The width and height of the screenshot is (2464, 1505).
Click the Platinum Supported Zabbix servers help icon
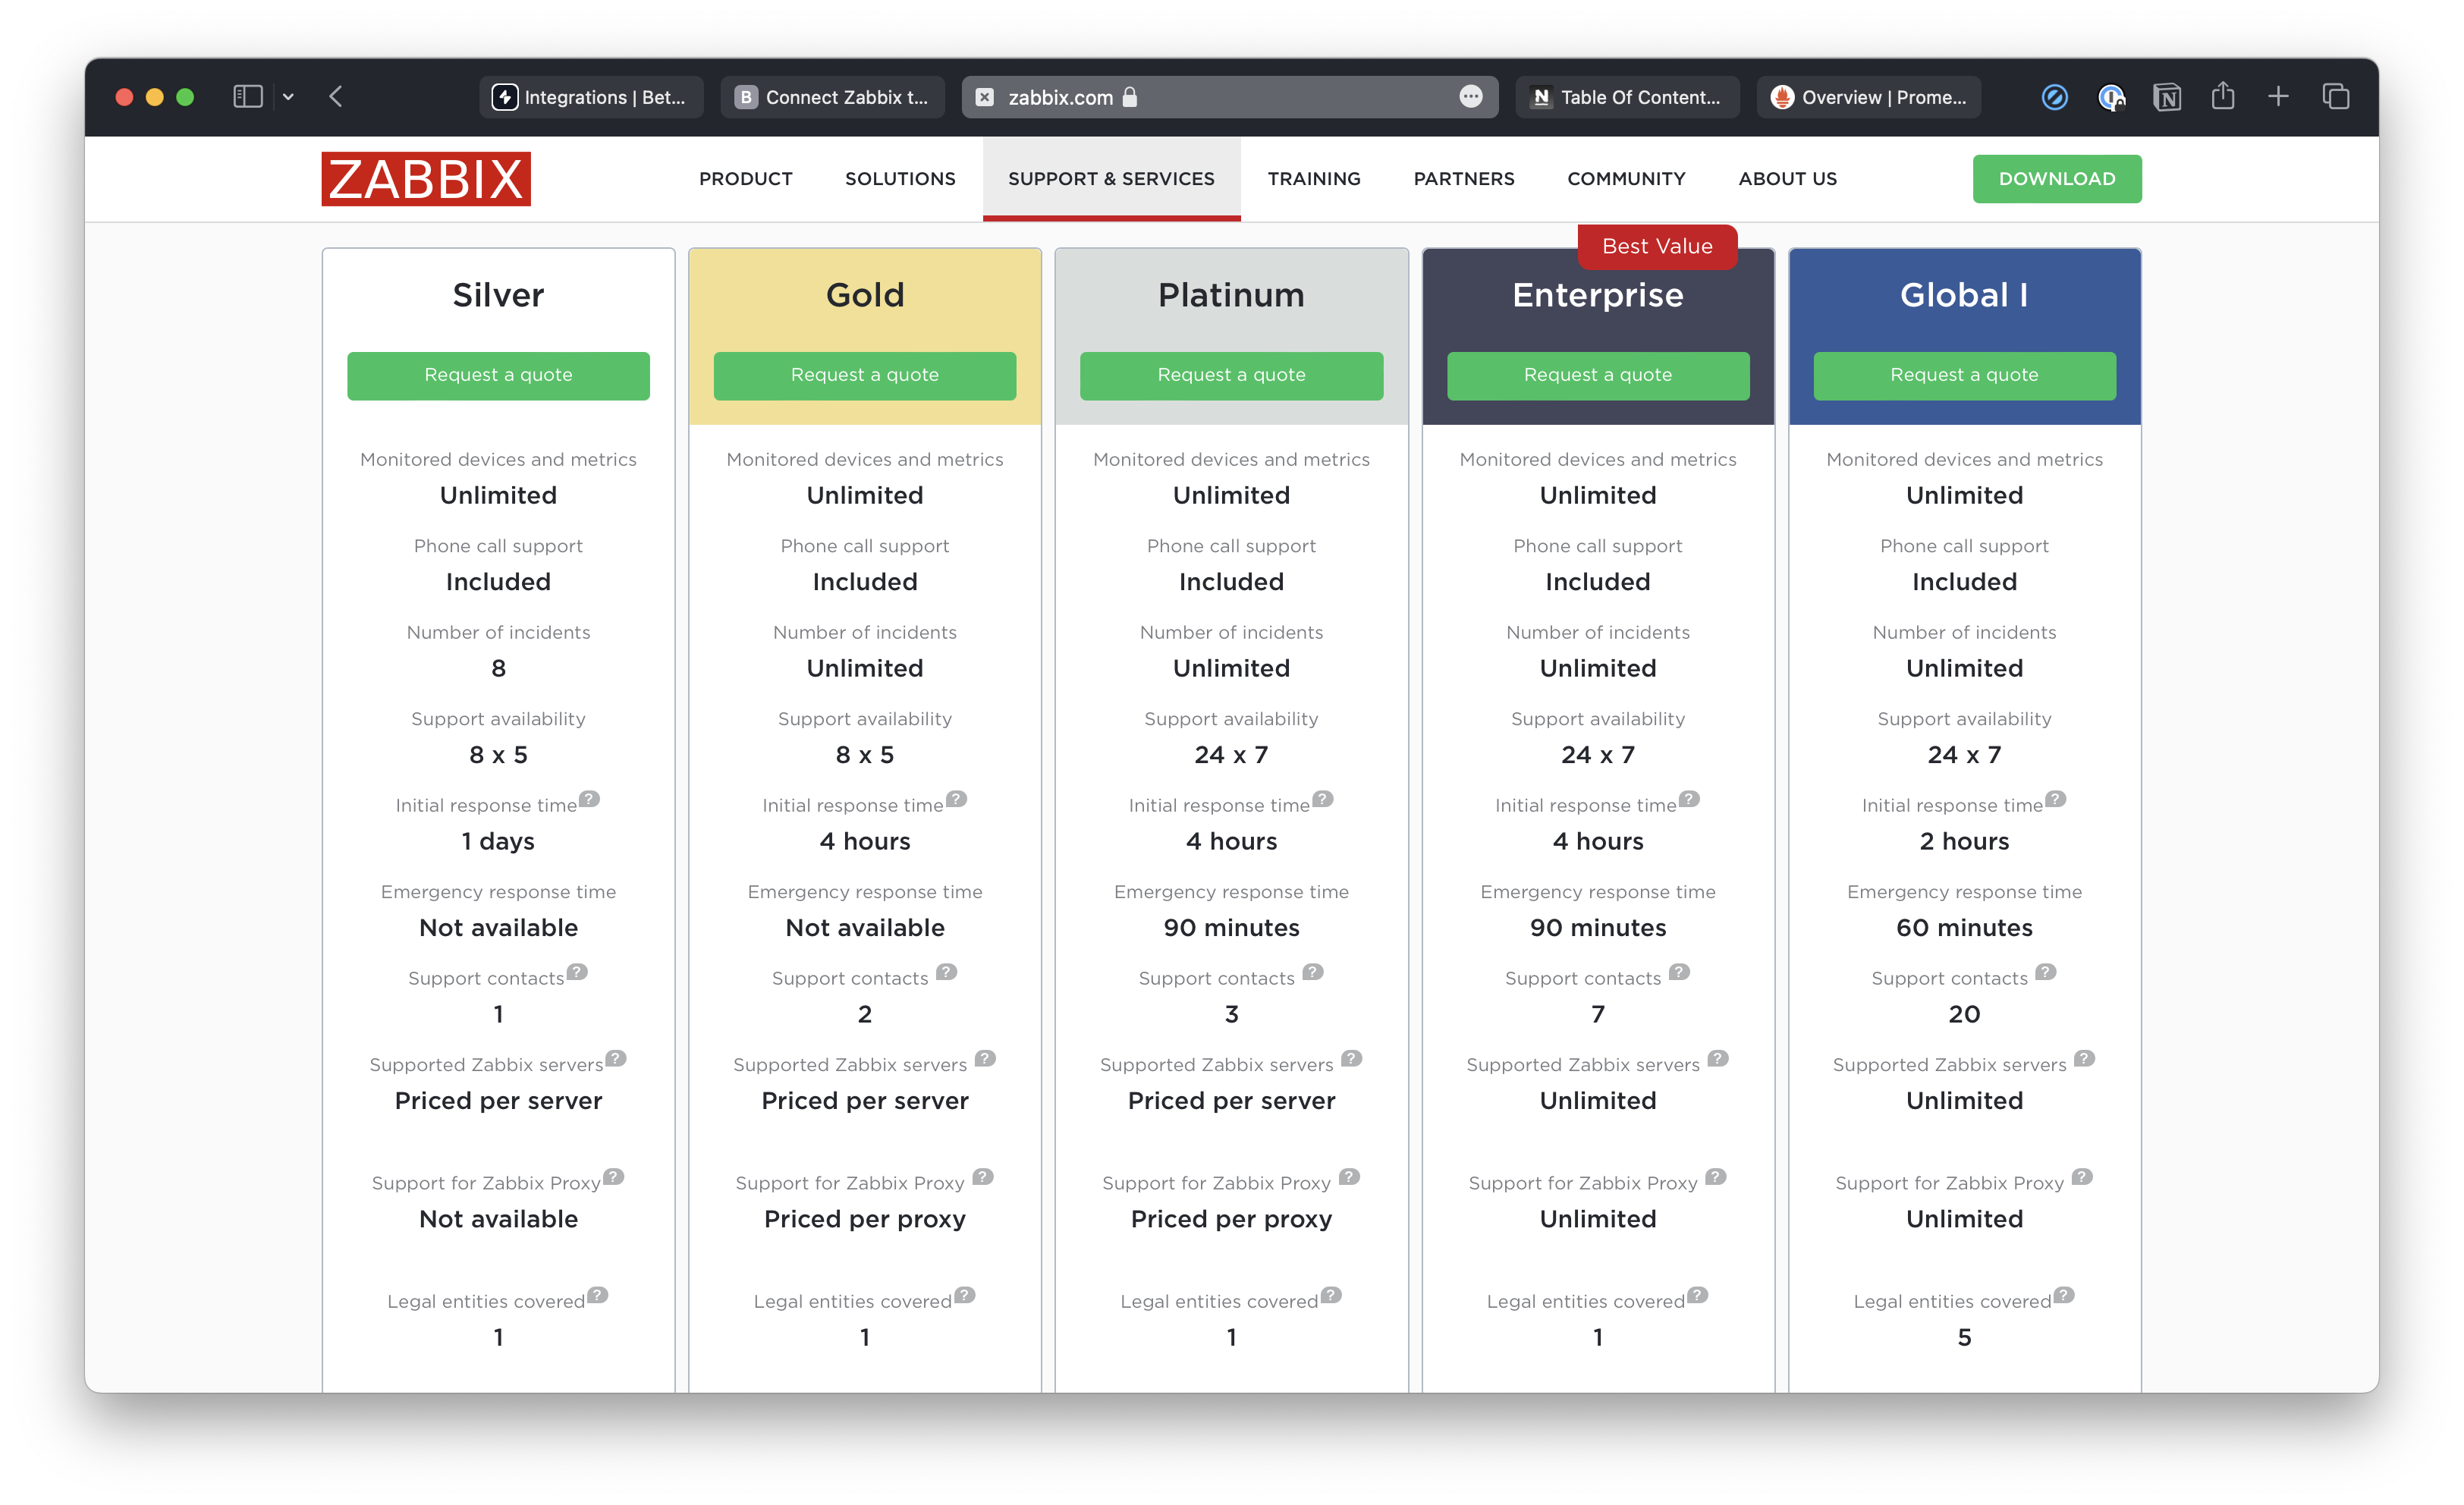coord(1352,1058)
